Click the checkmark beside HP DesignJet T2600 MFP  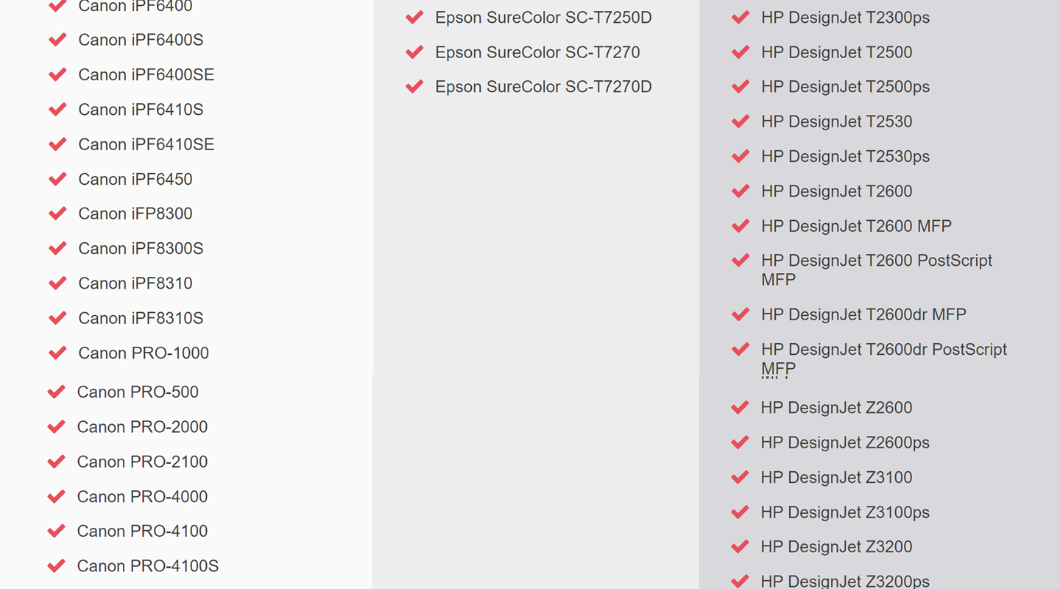click(741, 226)
